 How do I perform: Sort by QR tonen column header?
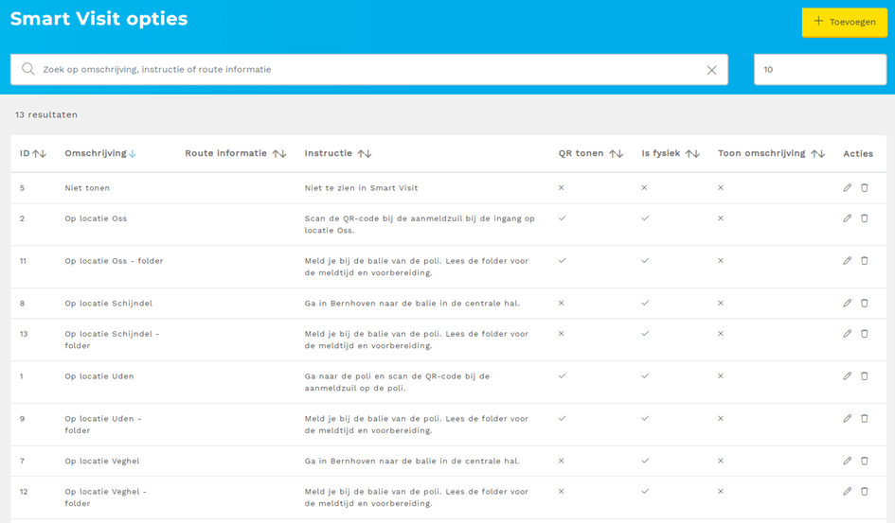tap(590, 153)
